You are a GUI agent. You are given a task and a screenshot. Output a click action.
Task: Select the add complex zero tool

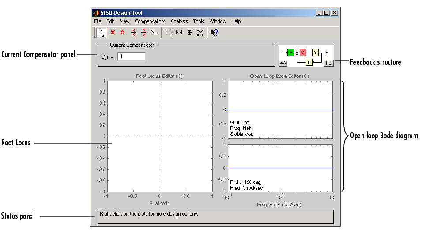(143, 33)
